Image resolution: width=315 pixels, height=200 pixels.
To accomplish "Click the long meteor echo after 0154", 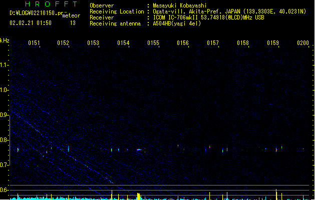I will pyautogui.click(x=139, y=149).
